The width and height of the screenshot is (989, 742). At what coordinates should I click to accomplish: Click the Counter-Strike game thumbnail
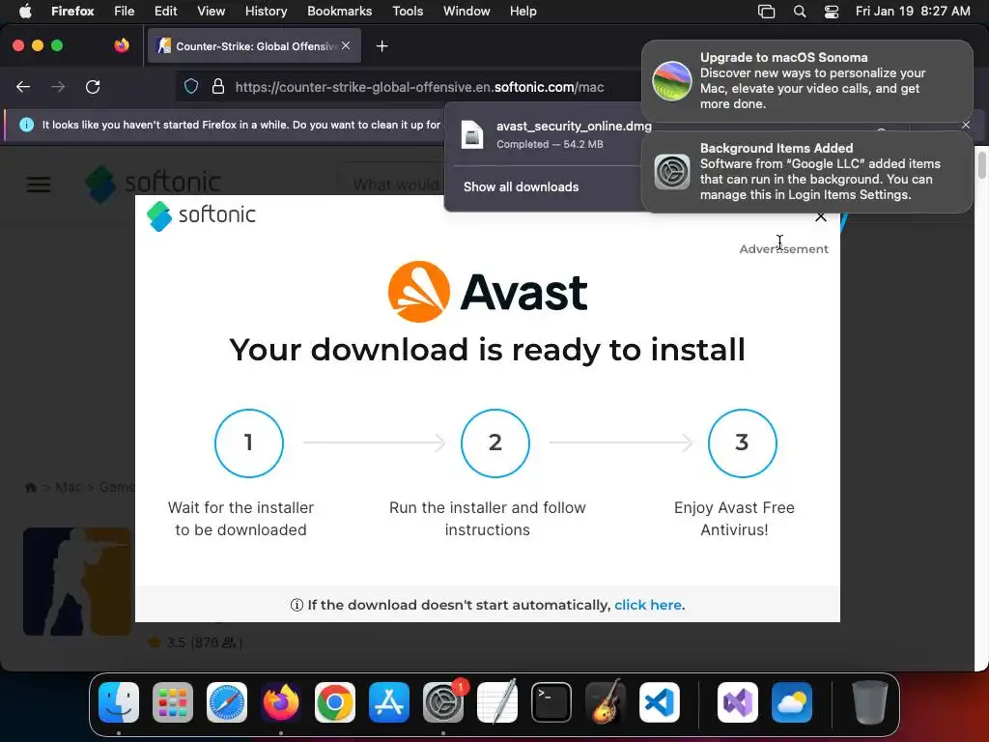click(77, 581)
